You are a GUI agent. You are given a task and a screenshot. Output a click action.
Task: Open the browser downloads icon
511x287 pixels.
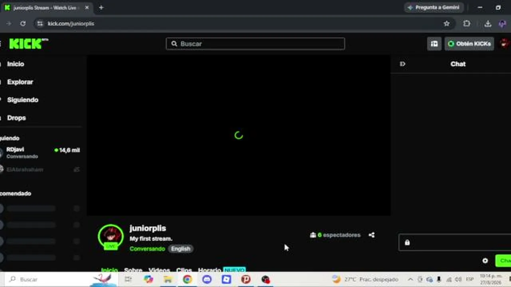488,24
